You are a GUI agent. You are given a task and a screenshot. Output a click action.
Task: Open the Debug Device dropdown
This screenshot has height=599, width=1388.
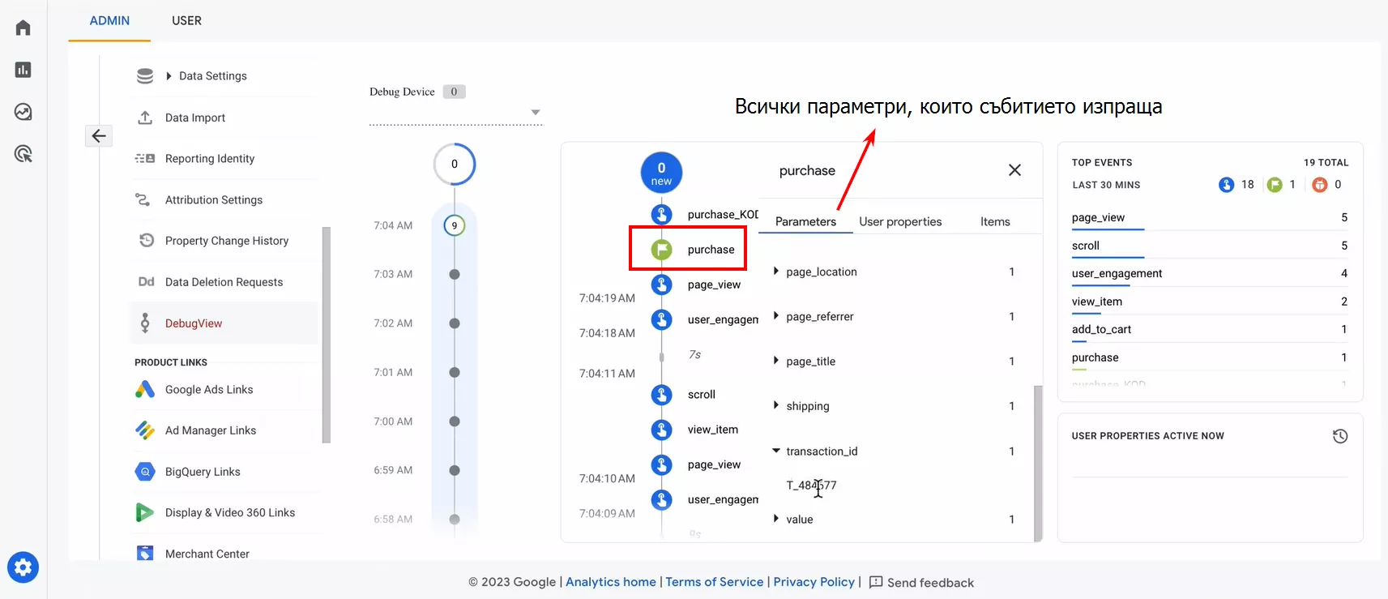point(456,112)
